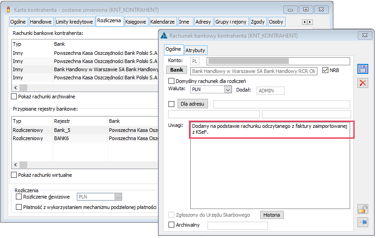Click the bank name field Bank Handlowy
This screenshot has width=376, height=238.
point(254,71)
